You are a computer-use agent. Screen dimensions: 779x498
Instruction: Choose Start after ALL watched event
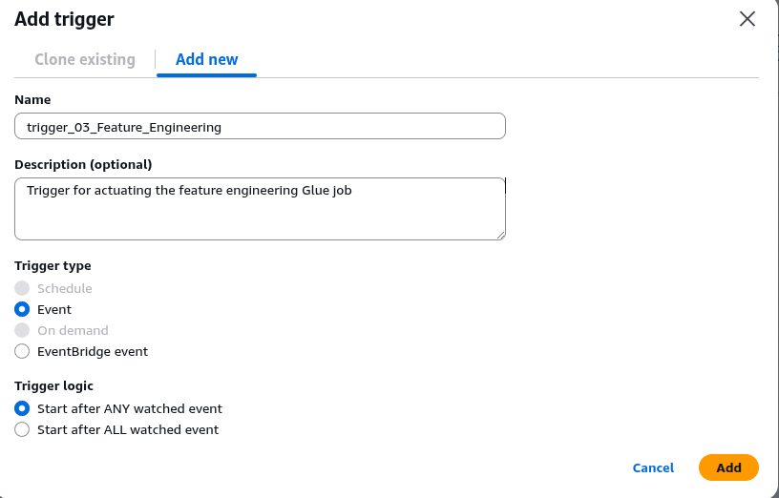click(x=23, y=429)
